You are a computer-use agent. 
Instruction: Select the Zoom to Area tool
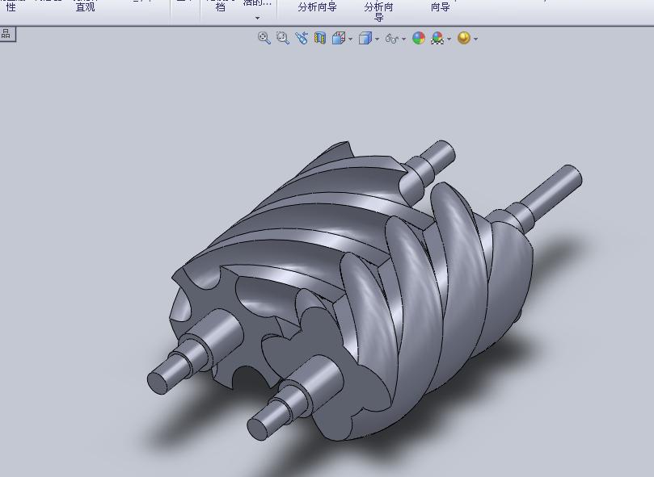pyautogui.click(x=283, y=38)
